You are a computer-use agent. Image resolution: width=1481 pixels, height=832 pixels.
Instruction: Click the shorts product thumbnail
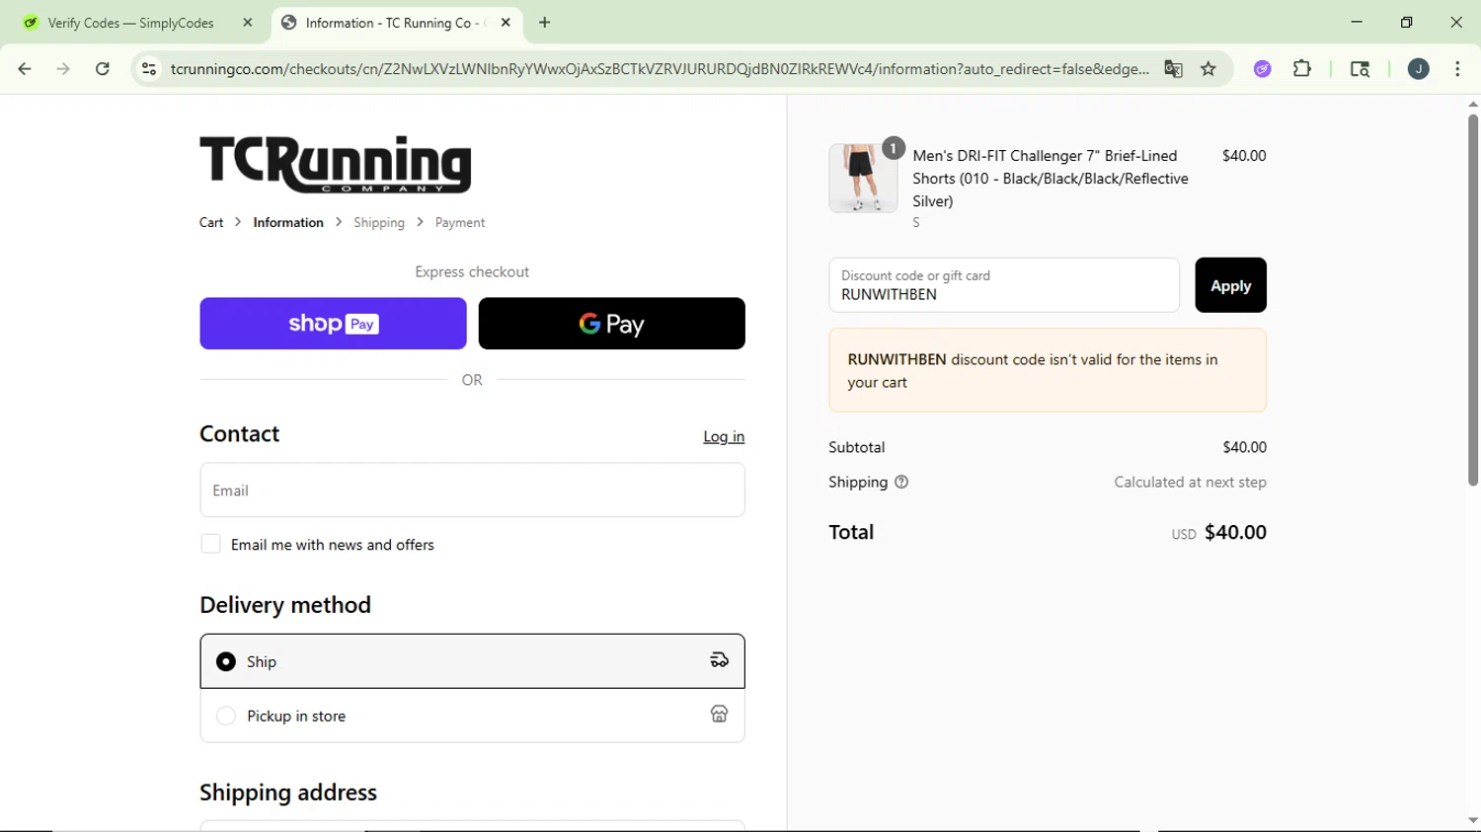[863, 179]
